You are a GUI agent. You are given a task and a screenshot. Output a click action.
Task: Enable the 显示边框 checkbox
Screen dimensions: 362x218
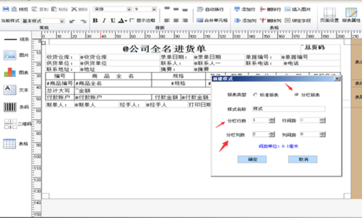click(132, 20)
